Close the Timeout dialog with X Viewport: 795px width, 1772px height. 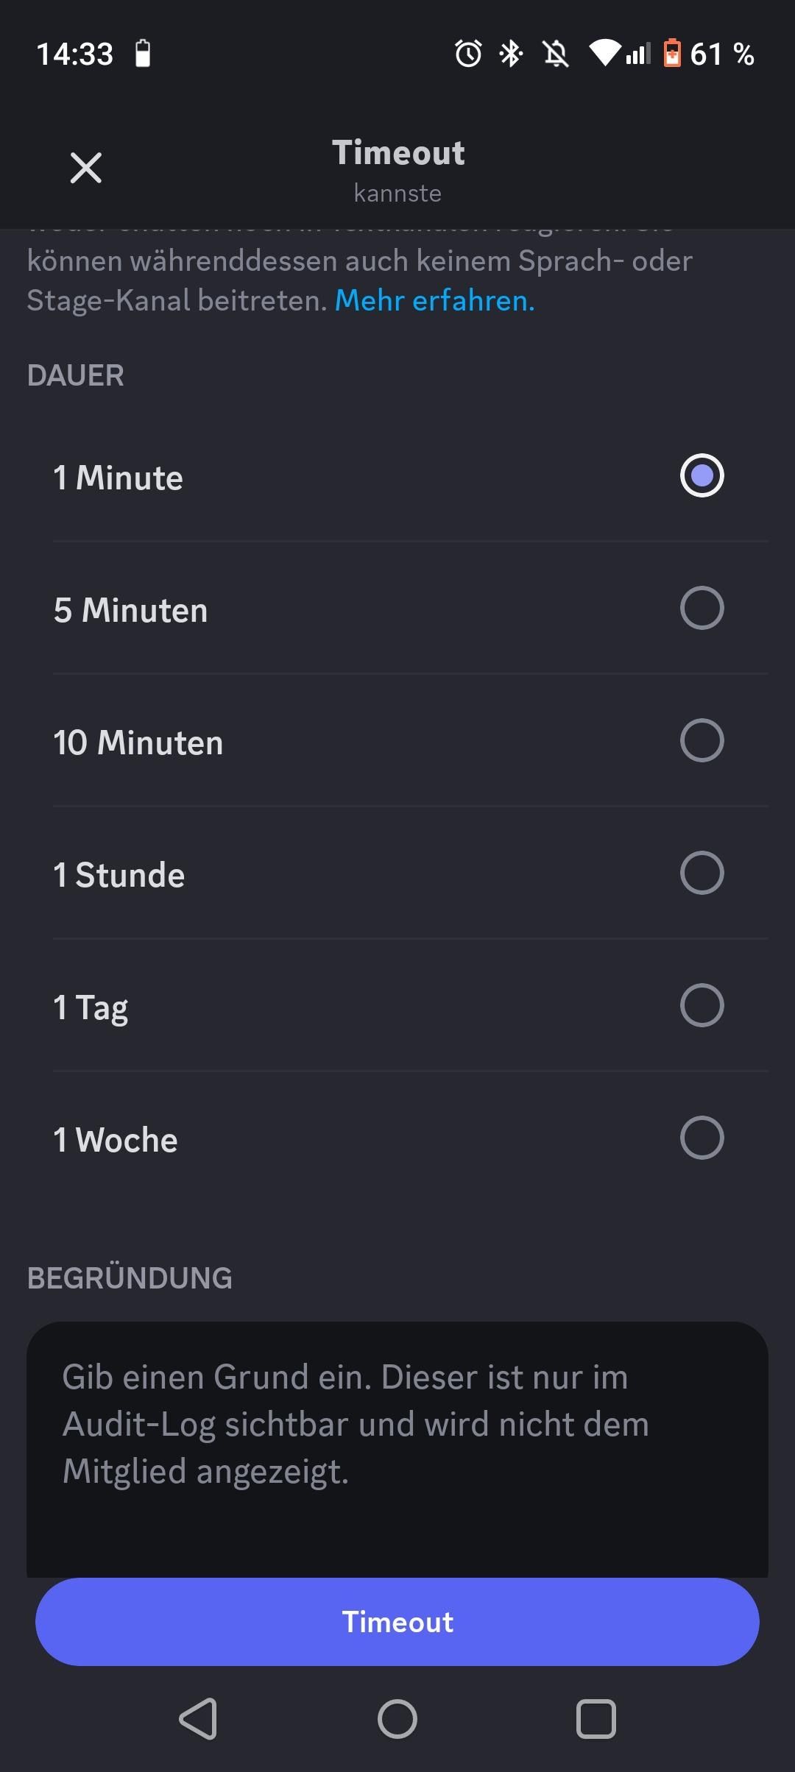click(86, 168)
